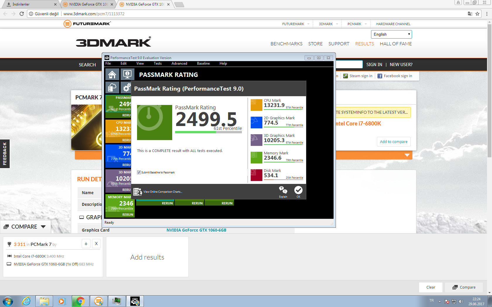This screenshot has height=307, width=492.
Task: Switch to Chrome in the taskbar
Action: 80,301
